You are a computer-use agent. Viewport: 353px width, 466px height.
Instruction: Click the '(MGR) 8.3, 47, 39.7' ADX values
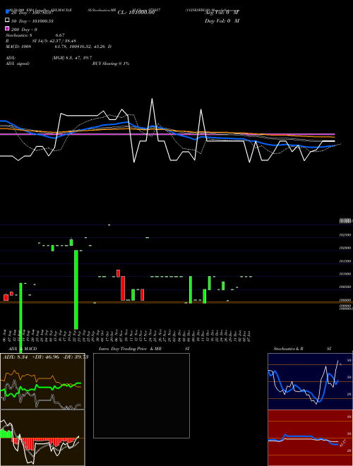tap(72, 58)
